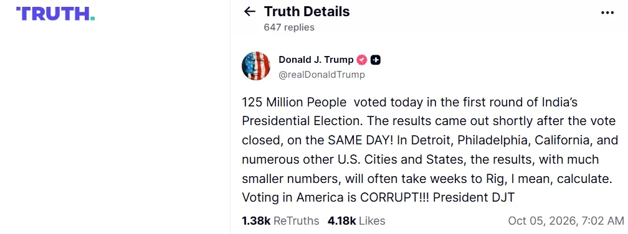This screenshot has width=628, height=234.
Task: Open the three-dot more options menu
Action: point(607,13)
